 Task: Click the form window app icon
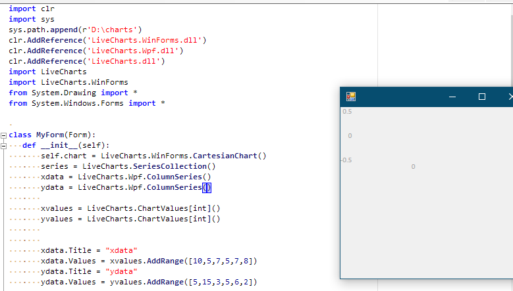click(351, 97)
